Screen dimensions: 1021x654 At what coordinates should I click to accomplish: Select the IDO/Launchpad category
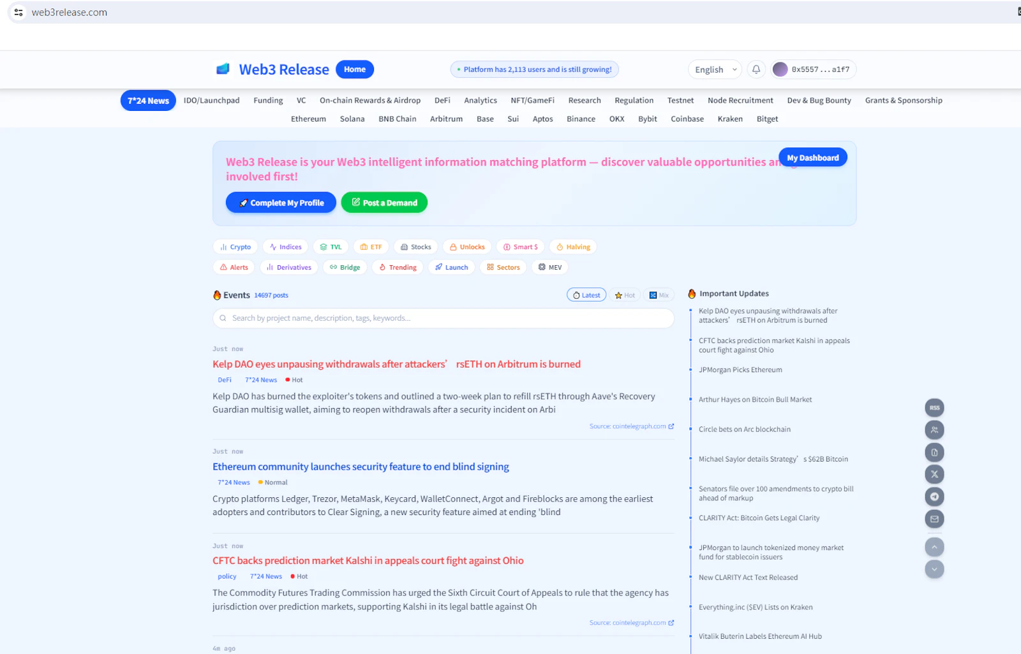click(x=212, y=101)
